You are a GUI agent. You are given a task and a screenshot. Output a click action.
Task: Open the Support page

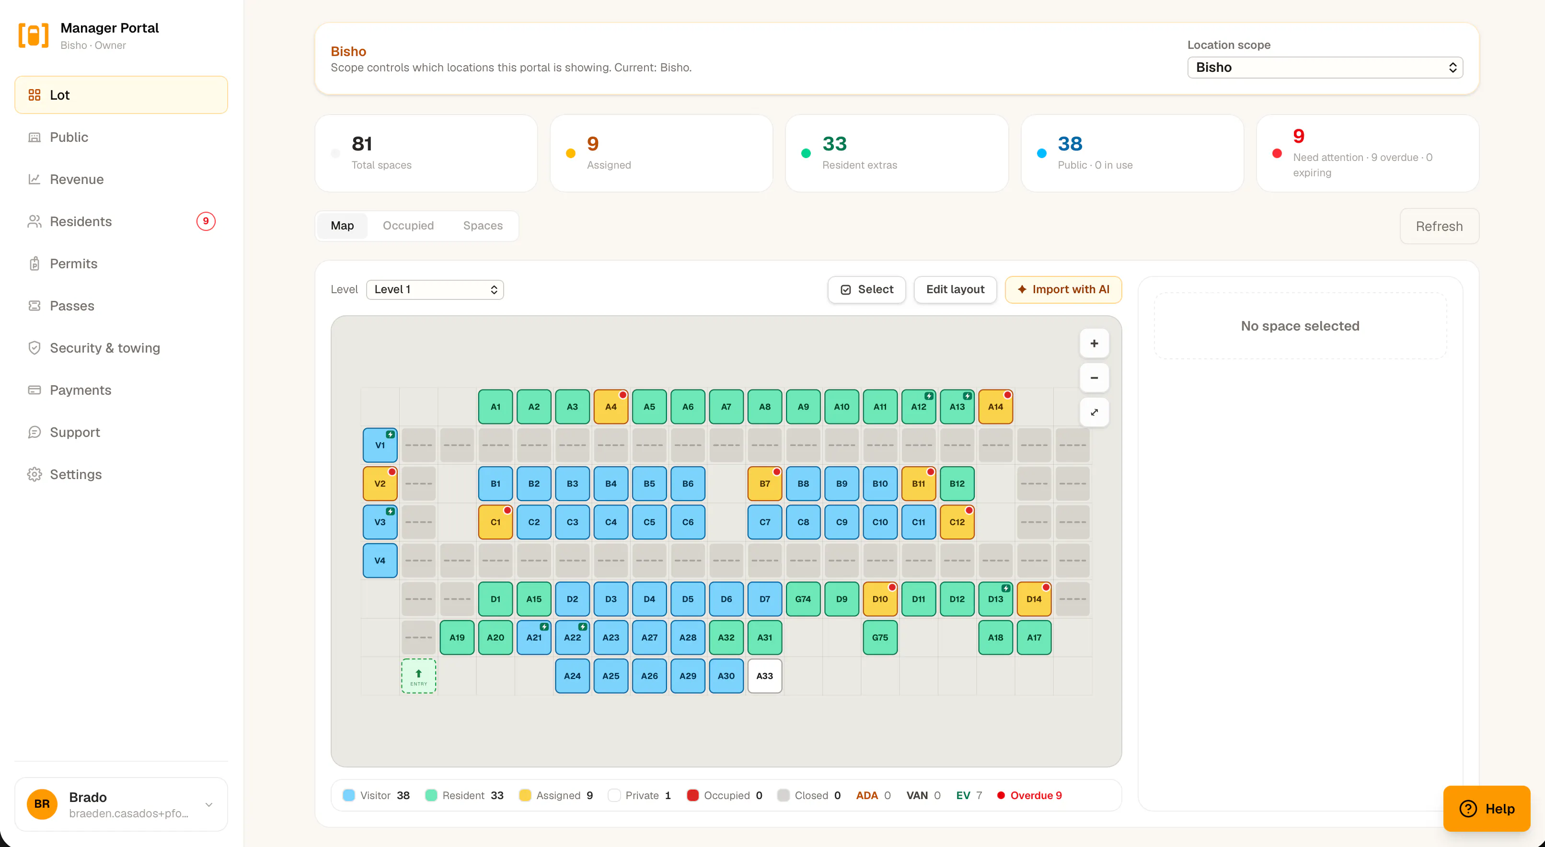tap(121, 432)
